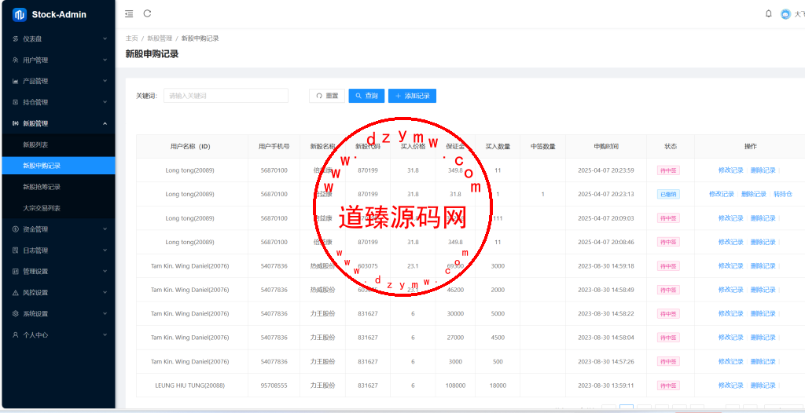Expand the 资金管理 menu chevron
Screen dimensions: 805x413
(105, 229)
